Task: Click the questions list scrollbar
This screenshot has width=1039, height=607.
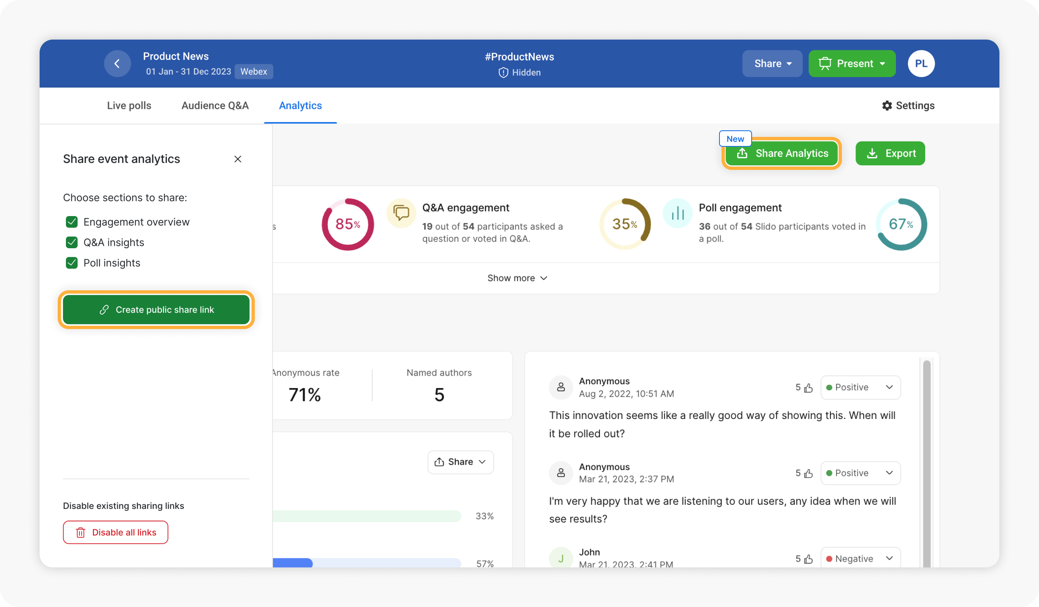Action: [926, 463]
